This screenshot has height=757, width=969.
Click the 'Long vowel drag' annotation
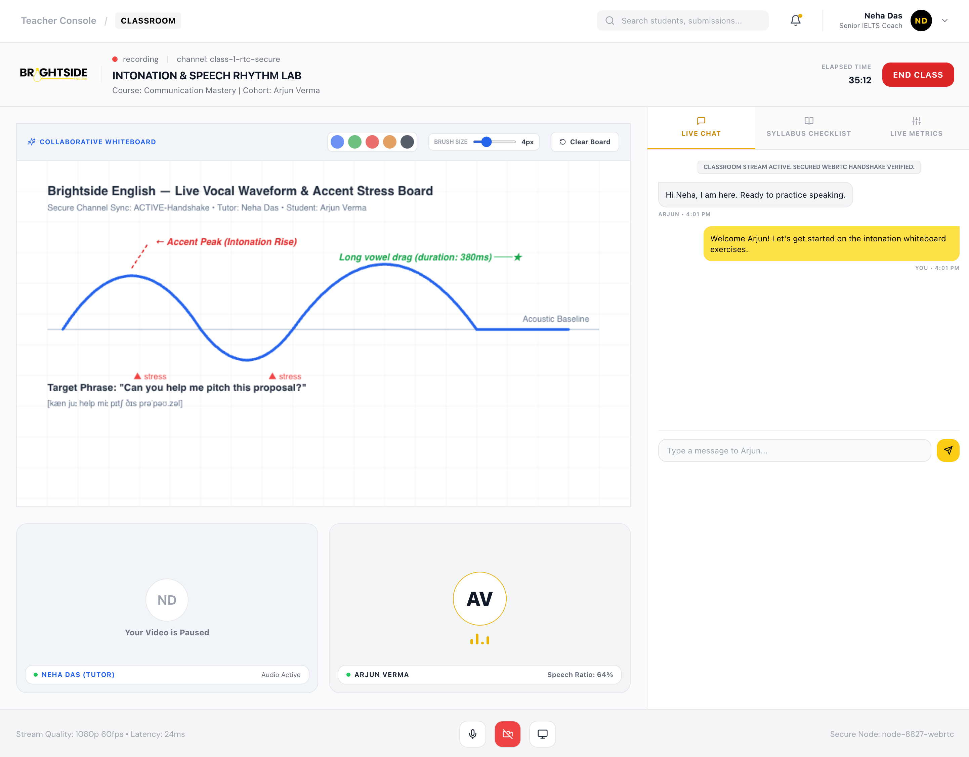[x=430, y=257]
